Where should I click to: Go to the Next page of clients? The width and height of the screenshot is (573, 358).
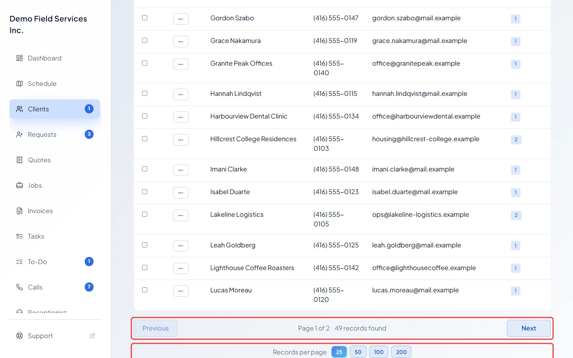pos(529,329)
